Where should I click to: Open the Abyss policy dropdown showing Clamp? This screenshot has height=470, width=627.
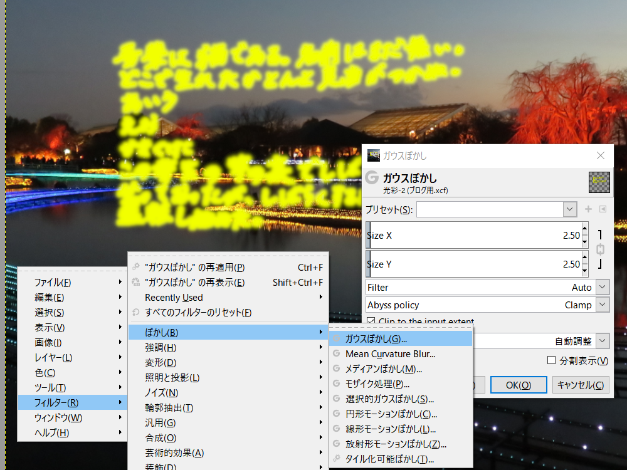point(603,305)
